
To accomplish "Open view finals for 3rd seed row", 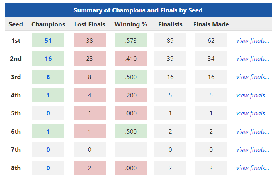I will click(252, 77).
